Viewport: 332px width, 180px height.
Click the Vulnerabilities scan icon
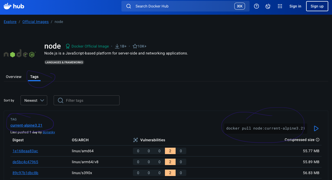coord(136,140)
